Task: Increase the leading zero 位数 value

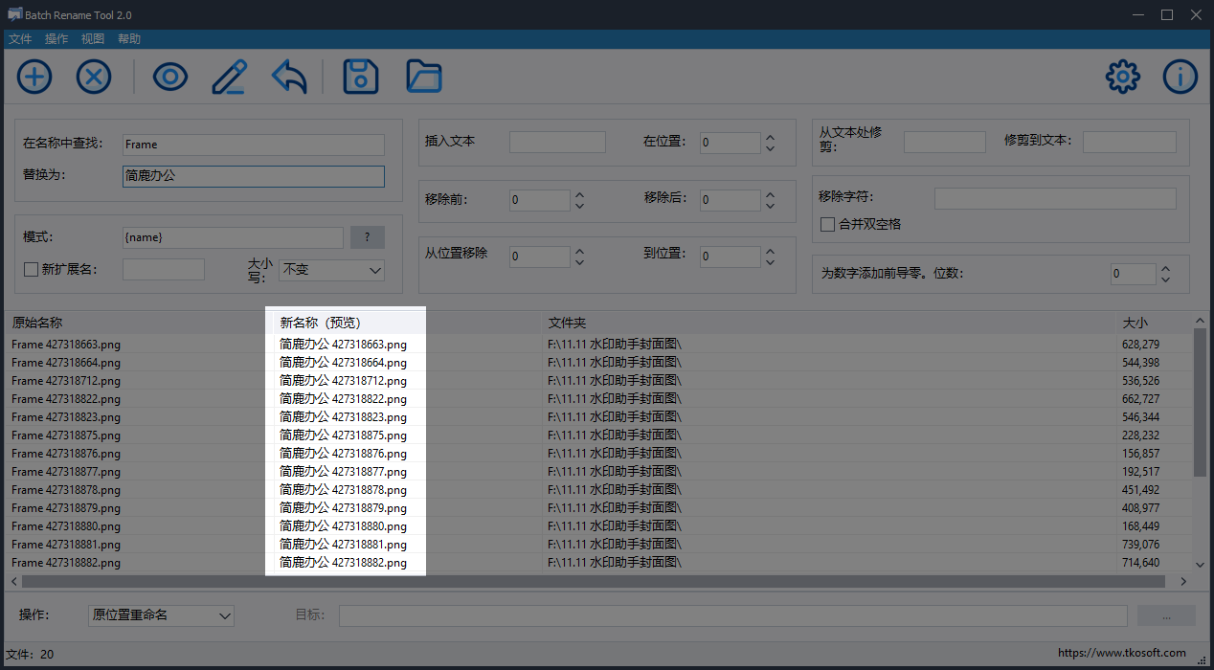Action: tap(1165, 269)
